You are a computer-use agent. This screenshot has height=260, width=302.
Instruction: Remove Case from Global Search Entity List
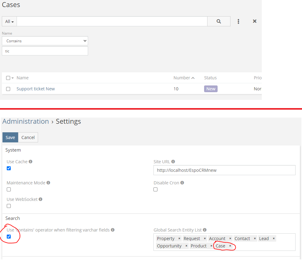coord(230,246)
